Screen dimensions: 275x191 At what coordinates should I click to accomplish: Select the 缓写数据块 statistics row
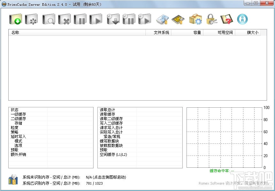click(140, 141)
